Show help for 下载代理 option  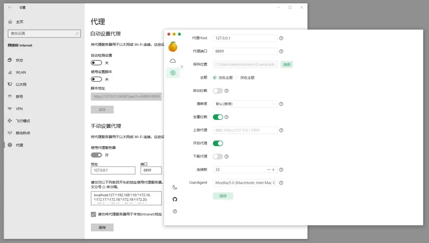pyautogui.click(x=226, y=156)
